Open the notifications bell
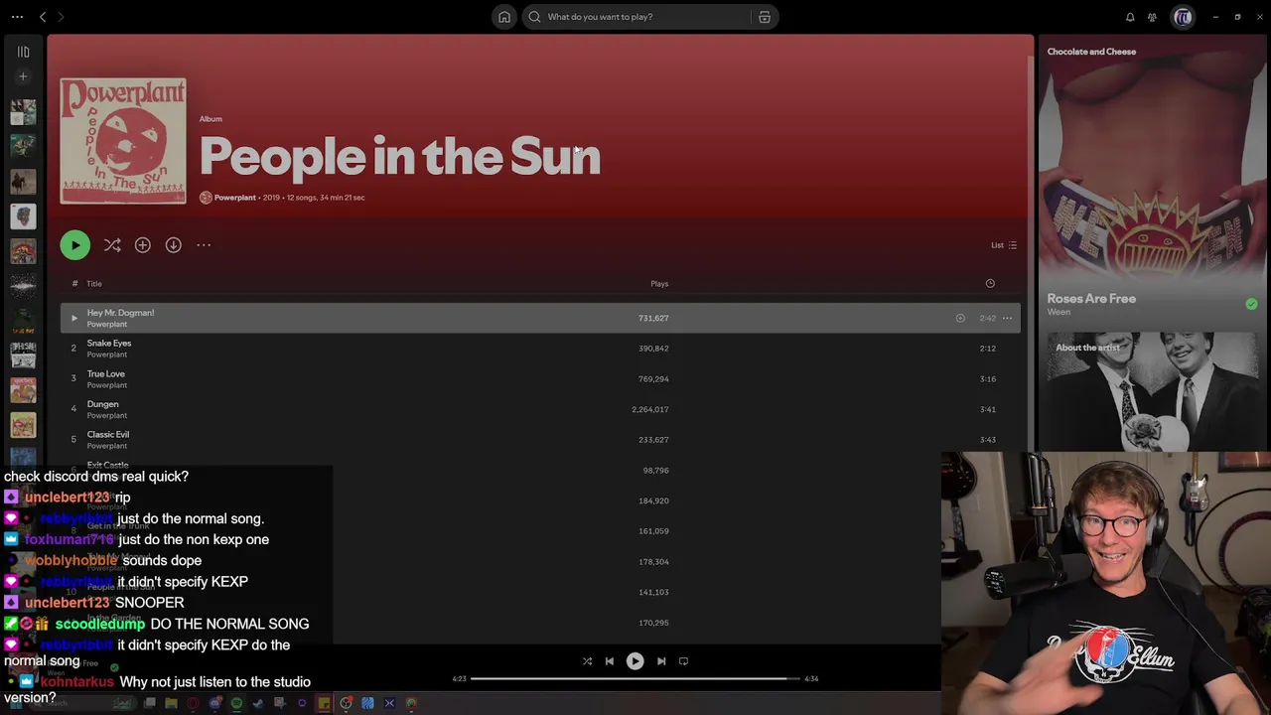Image resolution: width=1271 pixels, height=715 pixels. point(1130,17)
